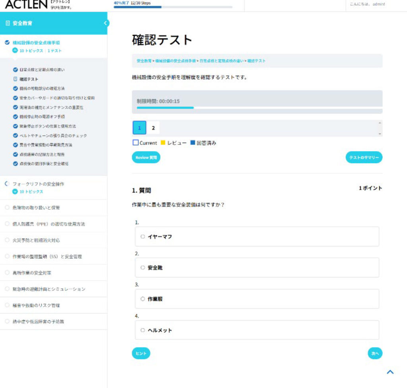Viewport: 407px width, 388px height.
Task: Click checkmark icon of 安全カバーやガード topic
Action: (16, 98)
